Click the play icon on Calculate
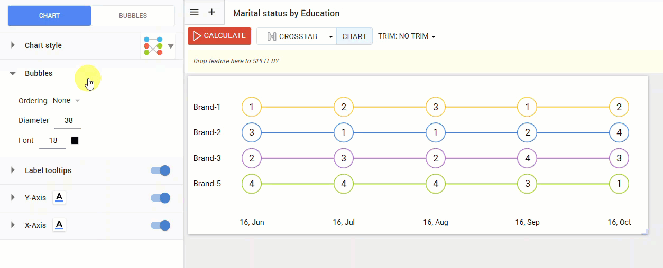663x268 pixels. 197,36
